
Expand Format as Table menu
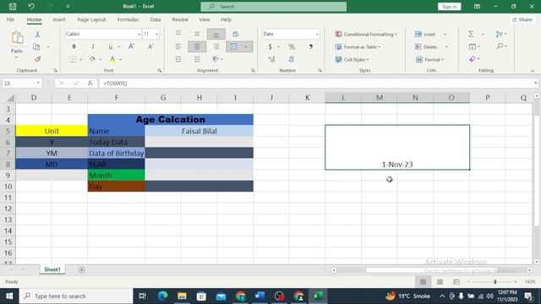(358, 47)
